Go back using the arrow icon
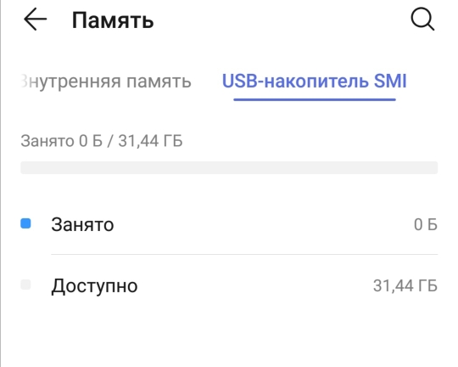 [x=36, y=20]
